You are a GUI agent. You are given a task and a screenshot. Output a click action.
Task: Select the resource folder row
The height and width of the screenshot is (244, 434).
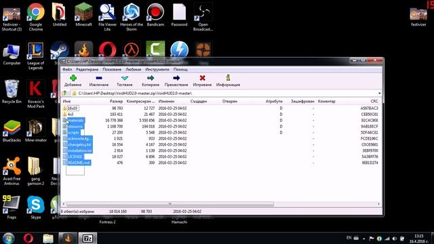coord(220,127)
